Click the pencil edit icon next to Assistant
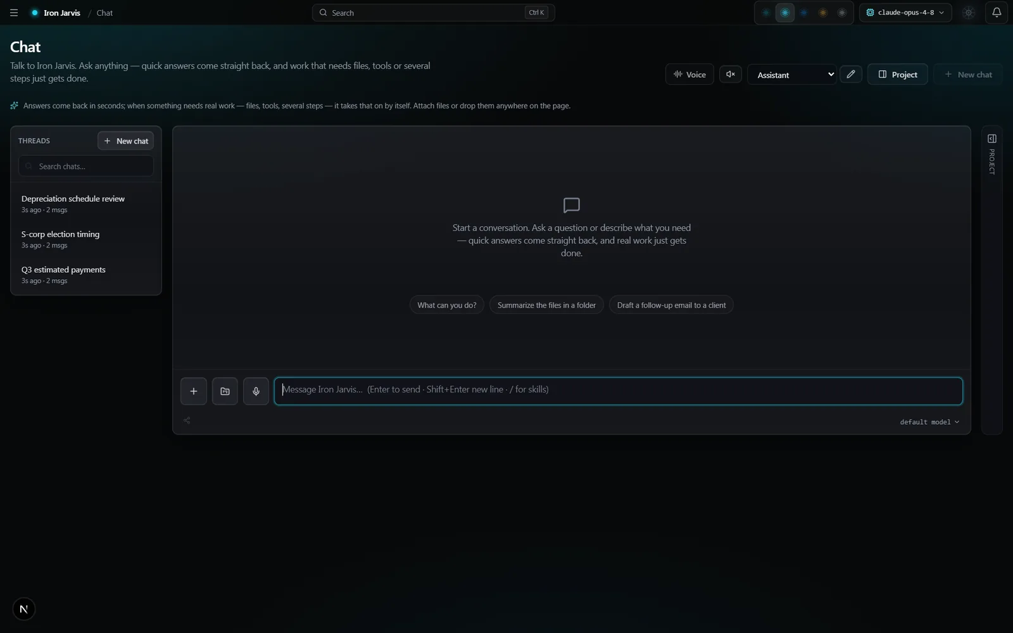Screen dimensions: 1013x633 (x=851, y=74)
